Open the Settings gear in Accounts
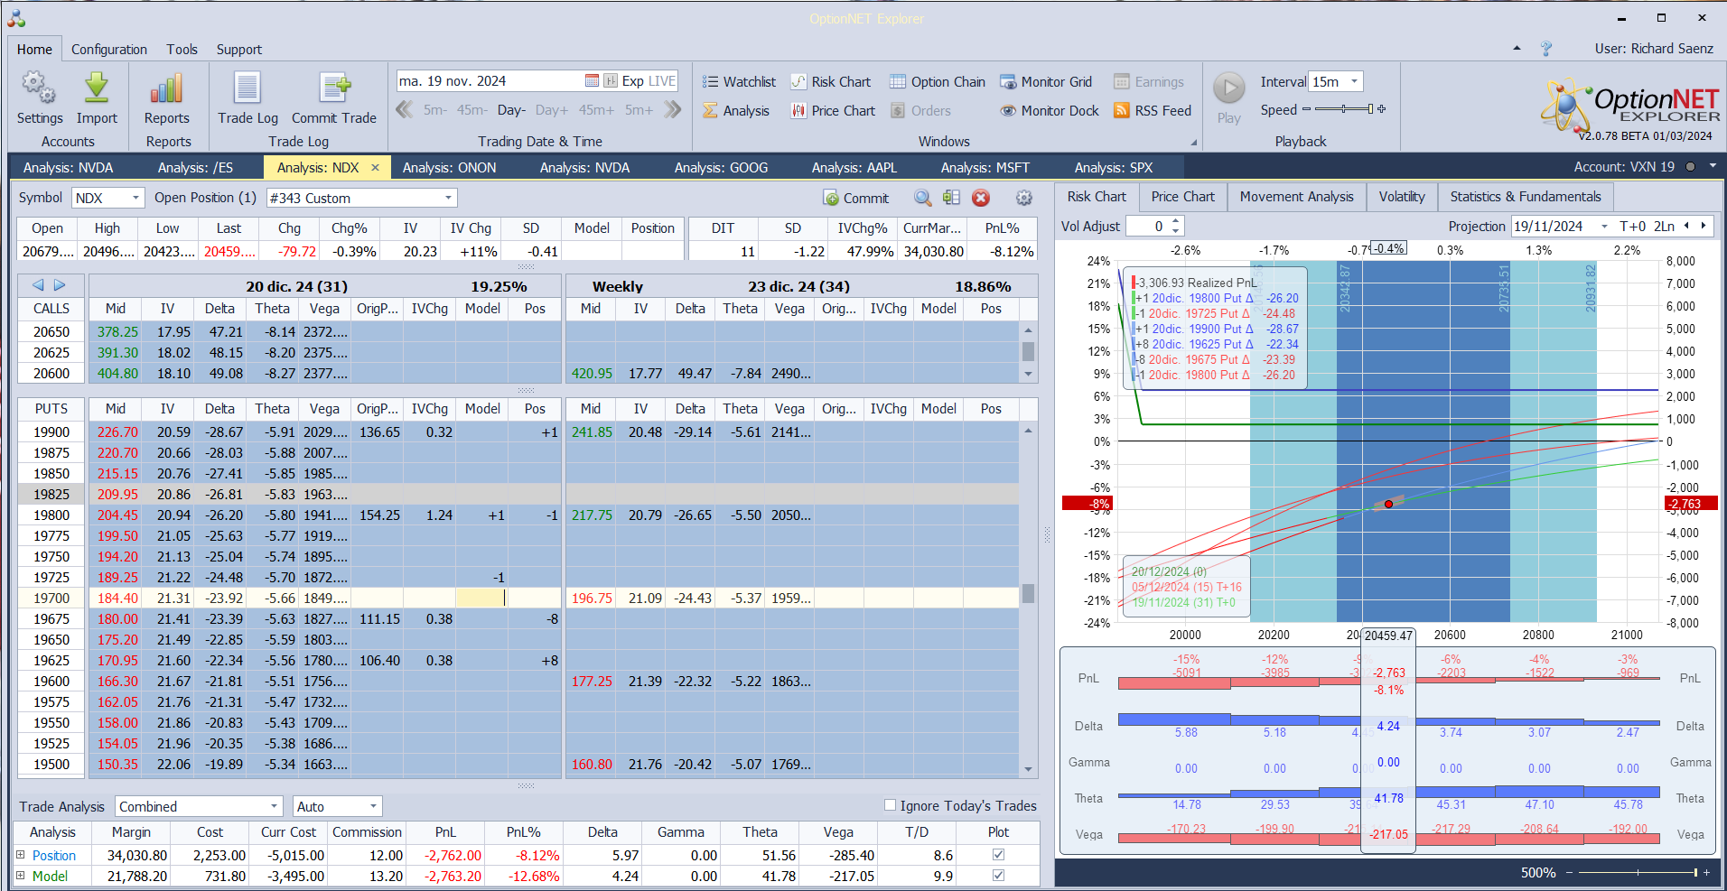 pyautogui.click(x=39, y=88)
